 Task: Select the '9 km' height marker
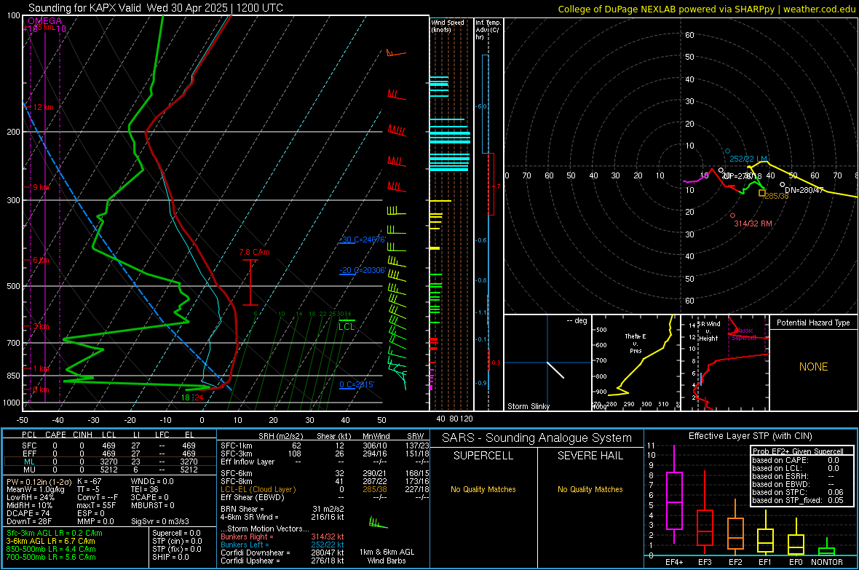pos(41,187)
